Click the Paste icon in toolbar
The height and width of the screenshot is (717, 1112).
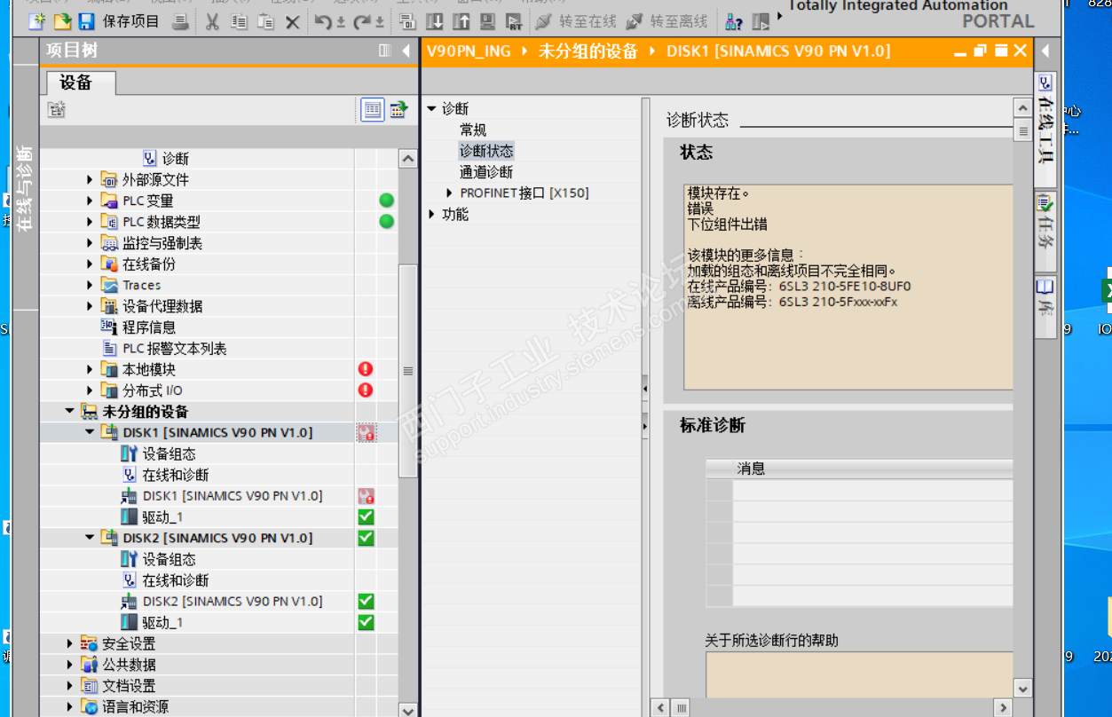265,21
